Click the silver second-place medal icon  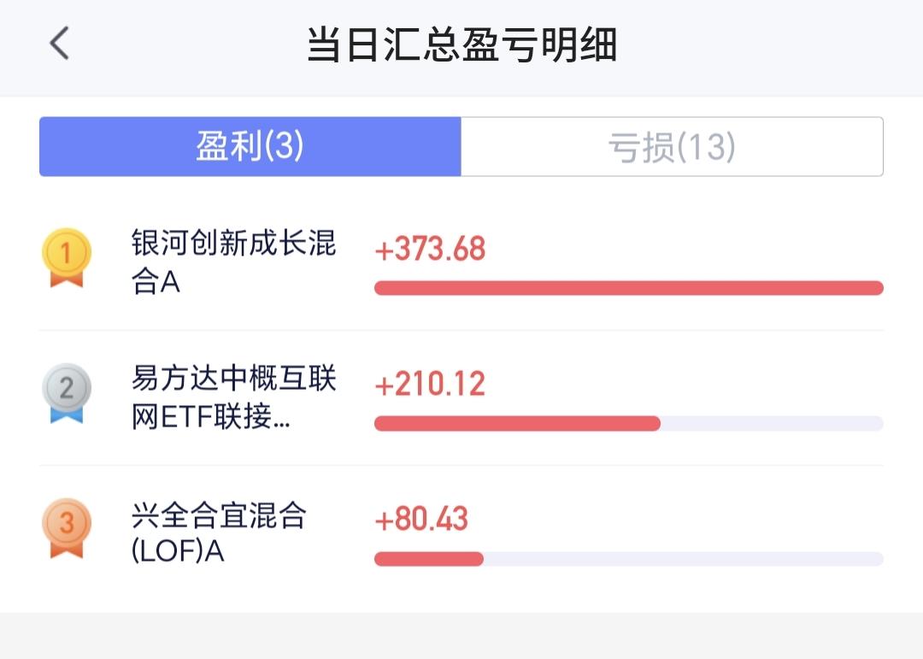(x=67, y=393)
